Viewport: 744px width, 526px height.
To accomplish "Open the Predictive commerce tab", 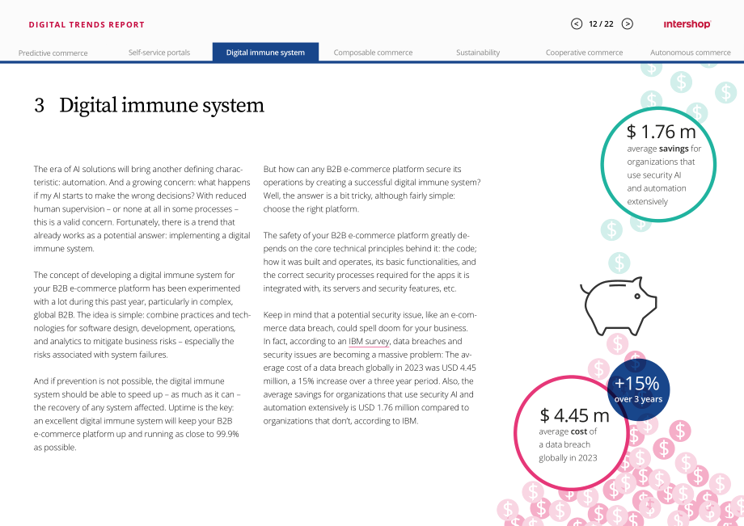I will point(53,53).
